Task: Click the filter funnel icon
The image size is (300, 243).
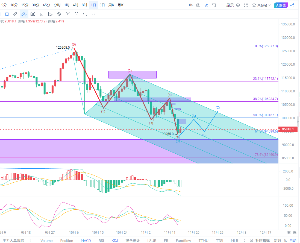Action: [x=68, y=14]
